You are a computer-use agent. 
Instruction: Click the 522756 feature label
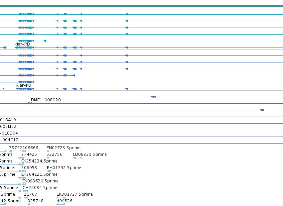[54, 154]
